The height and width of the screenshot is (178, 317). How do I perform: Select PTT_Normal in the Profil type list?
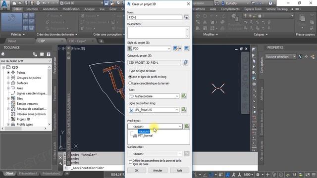pyautogui.click(x=145, y=135)
